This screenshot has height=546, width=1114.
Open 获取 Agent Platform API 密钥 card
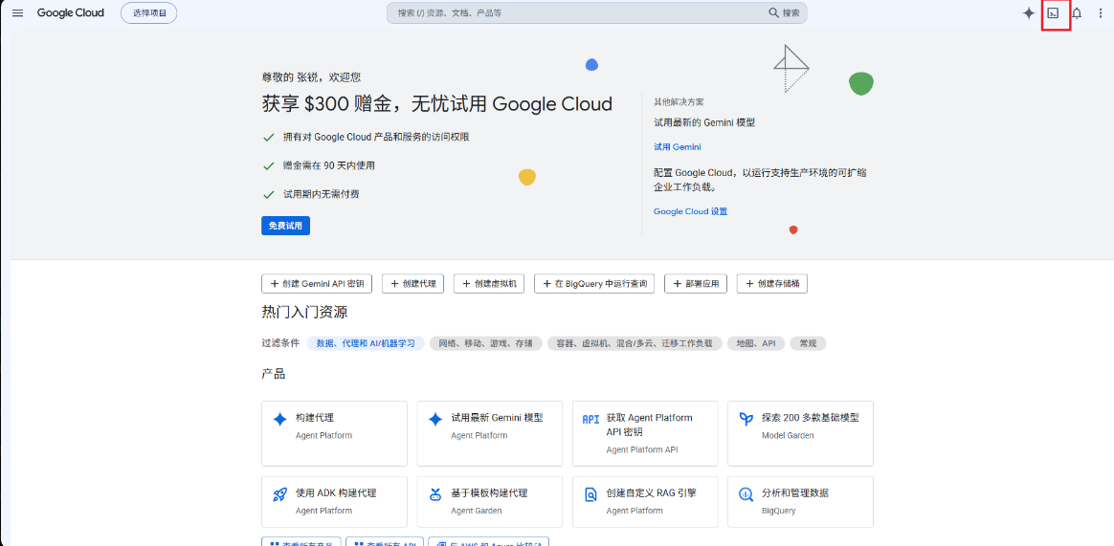(645, 433)
